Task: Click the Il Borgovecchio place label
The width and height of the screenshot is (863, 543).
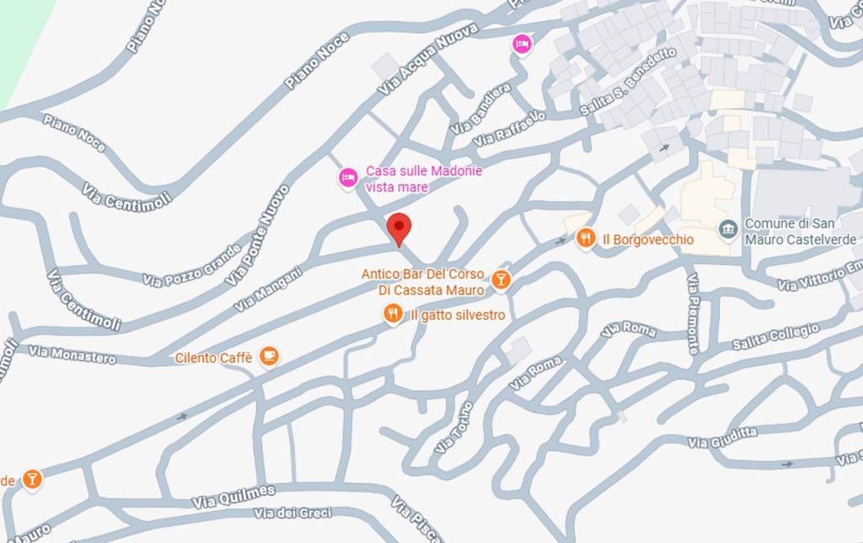Action: pos(648,239)
